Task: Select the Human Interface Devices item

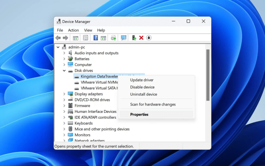Action: pyautogui.click(x=95, y=112)
